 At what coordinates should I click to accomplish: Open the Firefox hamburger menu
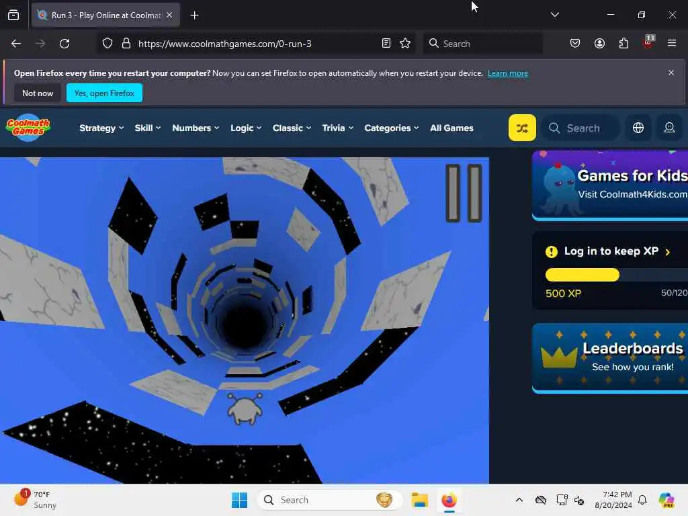coord(671,43)
